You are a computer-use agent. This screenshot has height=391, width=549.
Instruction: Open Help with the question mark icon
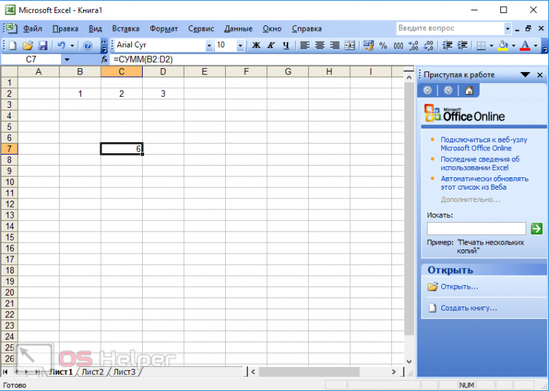pos(88,45)
